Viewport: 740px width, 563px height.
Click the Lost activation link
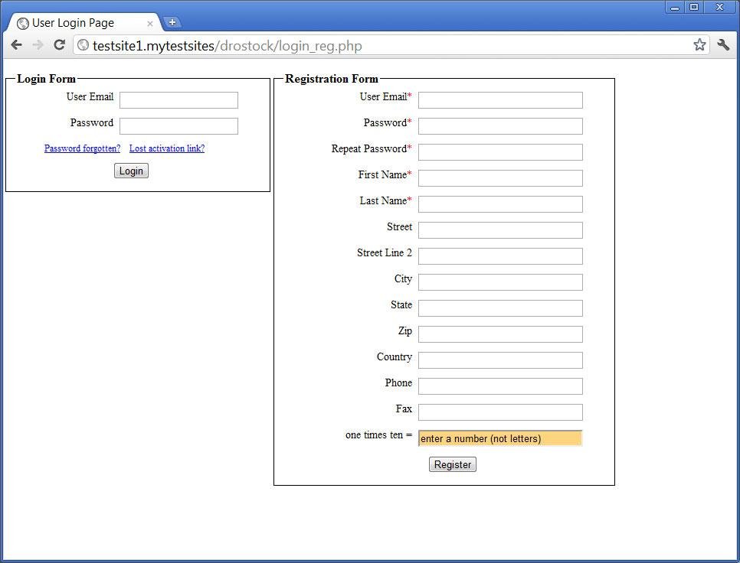166,148
